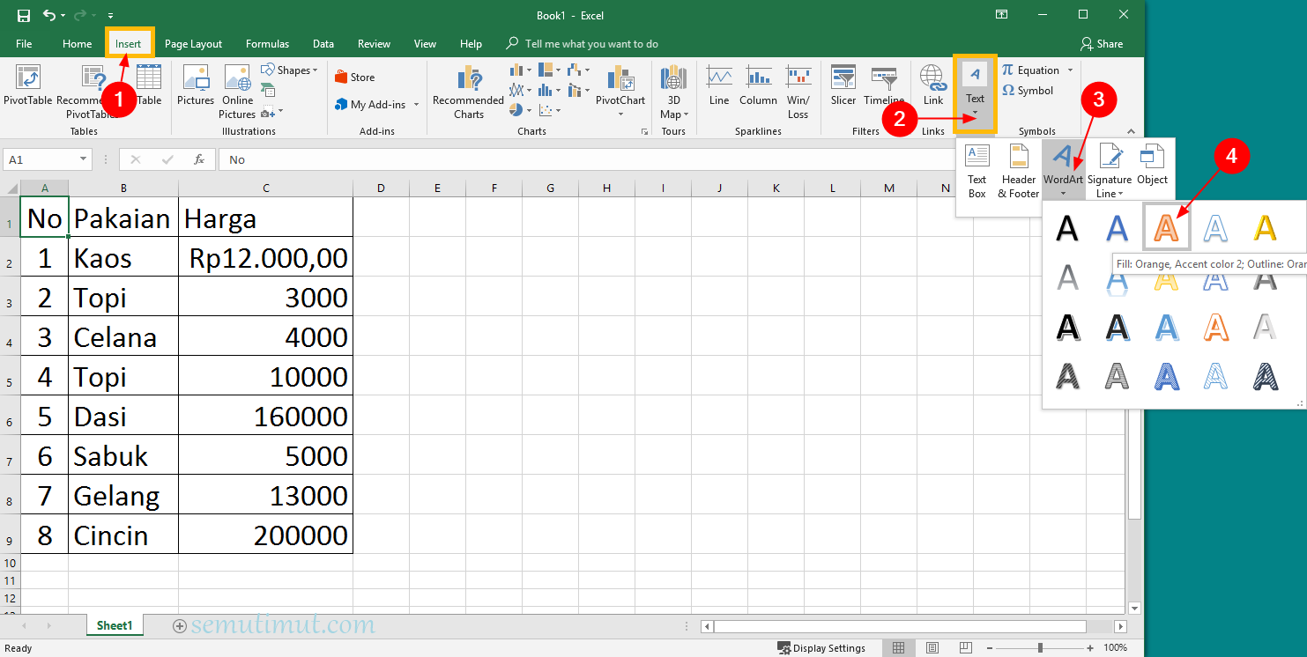
Task: Insert an Object
Action: click(x=1152, y=166)
